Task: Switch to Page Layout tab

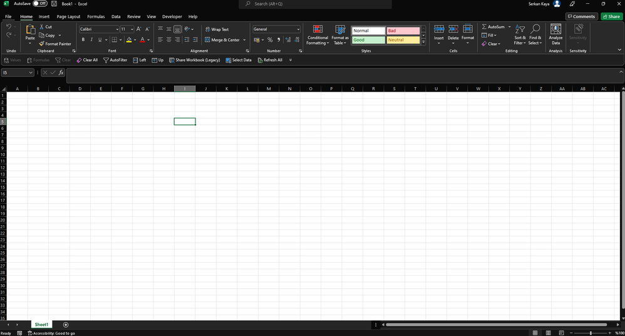Action: tap(68, 16)
